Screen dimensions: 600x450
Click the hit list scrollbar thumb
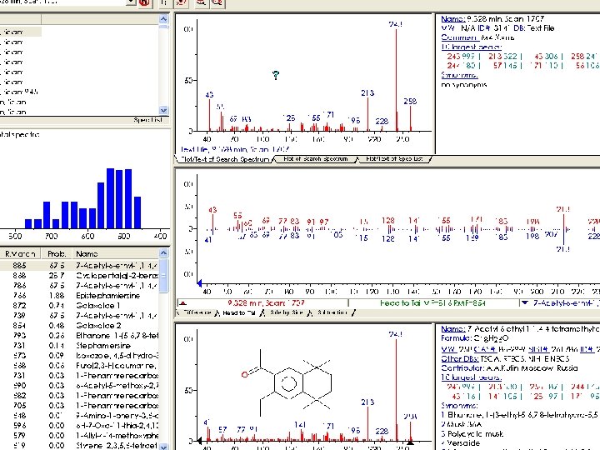[163, 275]
